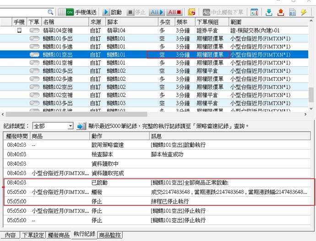Click the yellow note icon in toolbar

point(192,12)
